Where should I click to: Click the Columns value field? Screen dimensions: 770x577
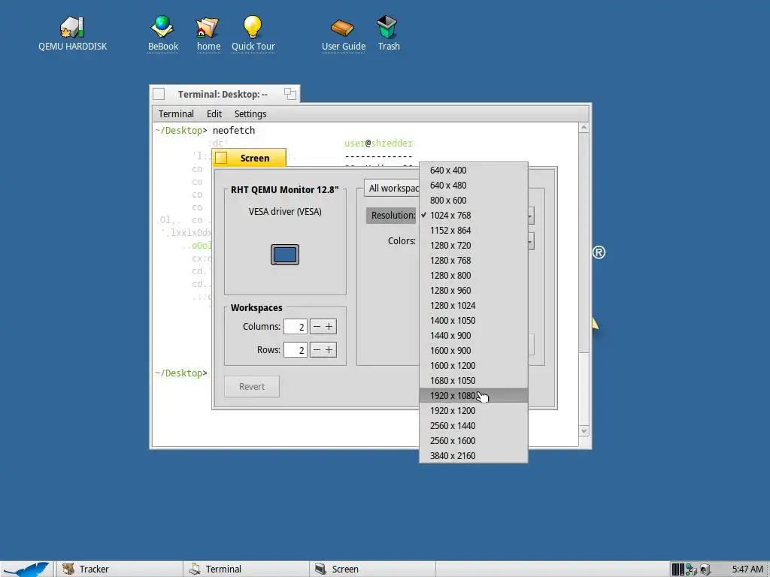click(x=295, y=327)
